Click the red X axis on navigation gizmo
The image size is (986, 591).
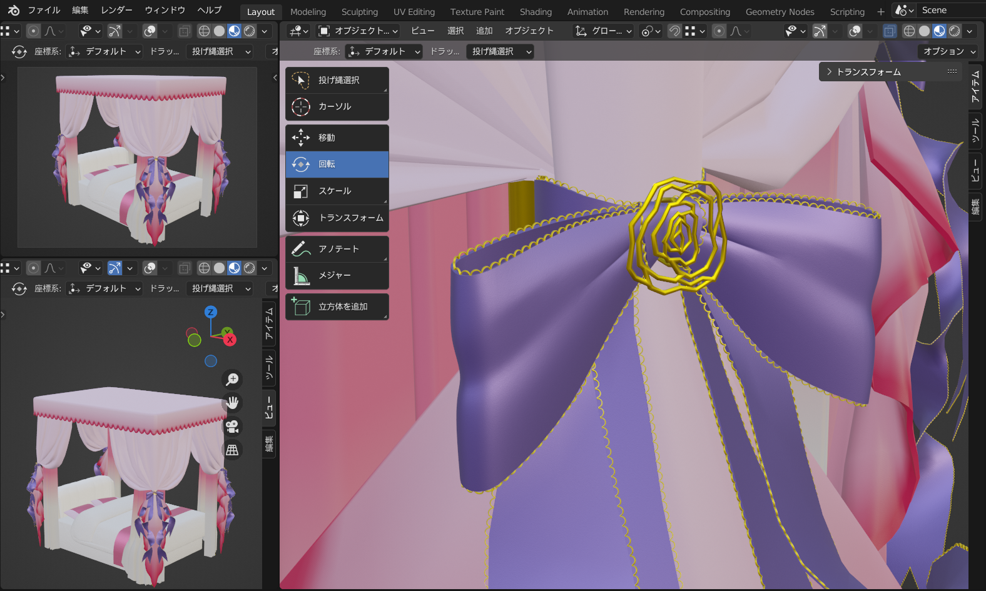coord(230,340)
